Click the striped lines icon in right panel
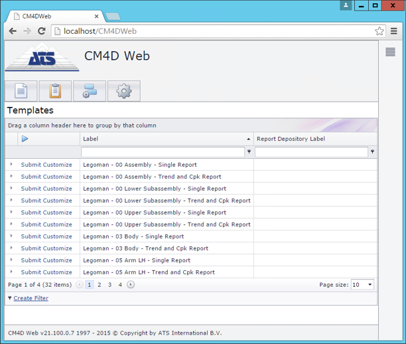The image size is (406, 344). tap(390, 52)
